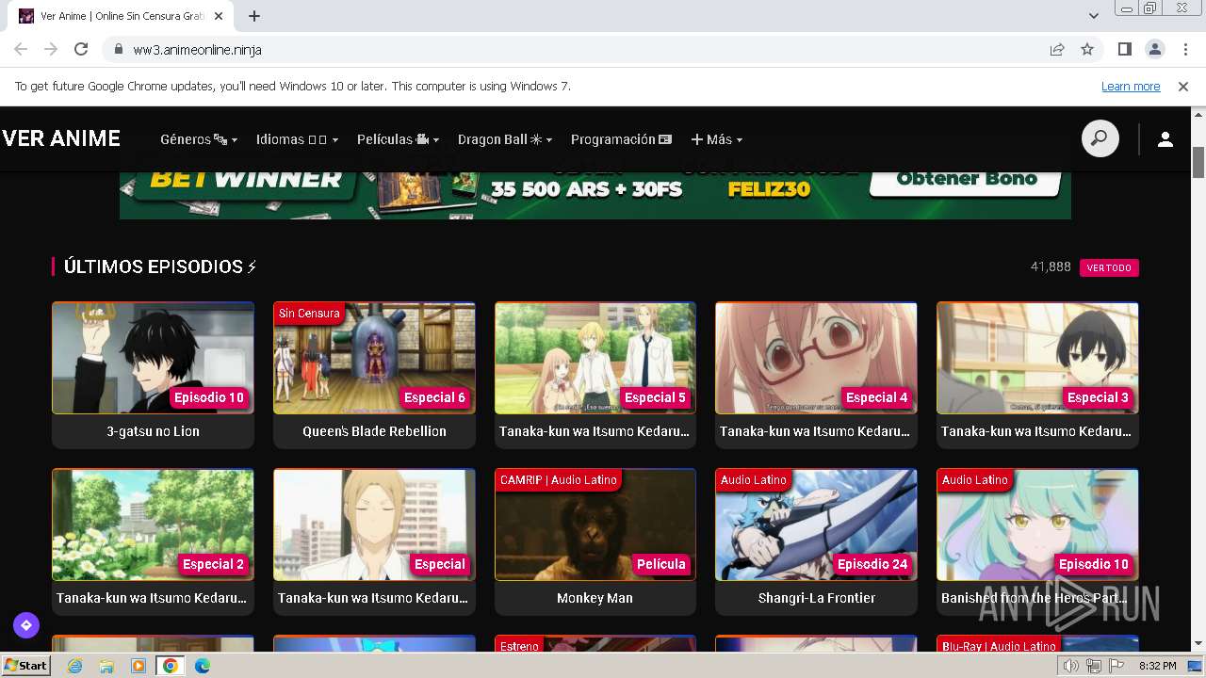Switch to Chrome taskbar icon
The height and width of the screenshot is (678, 1206).
171,666
